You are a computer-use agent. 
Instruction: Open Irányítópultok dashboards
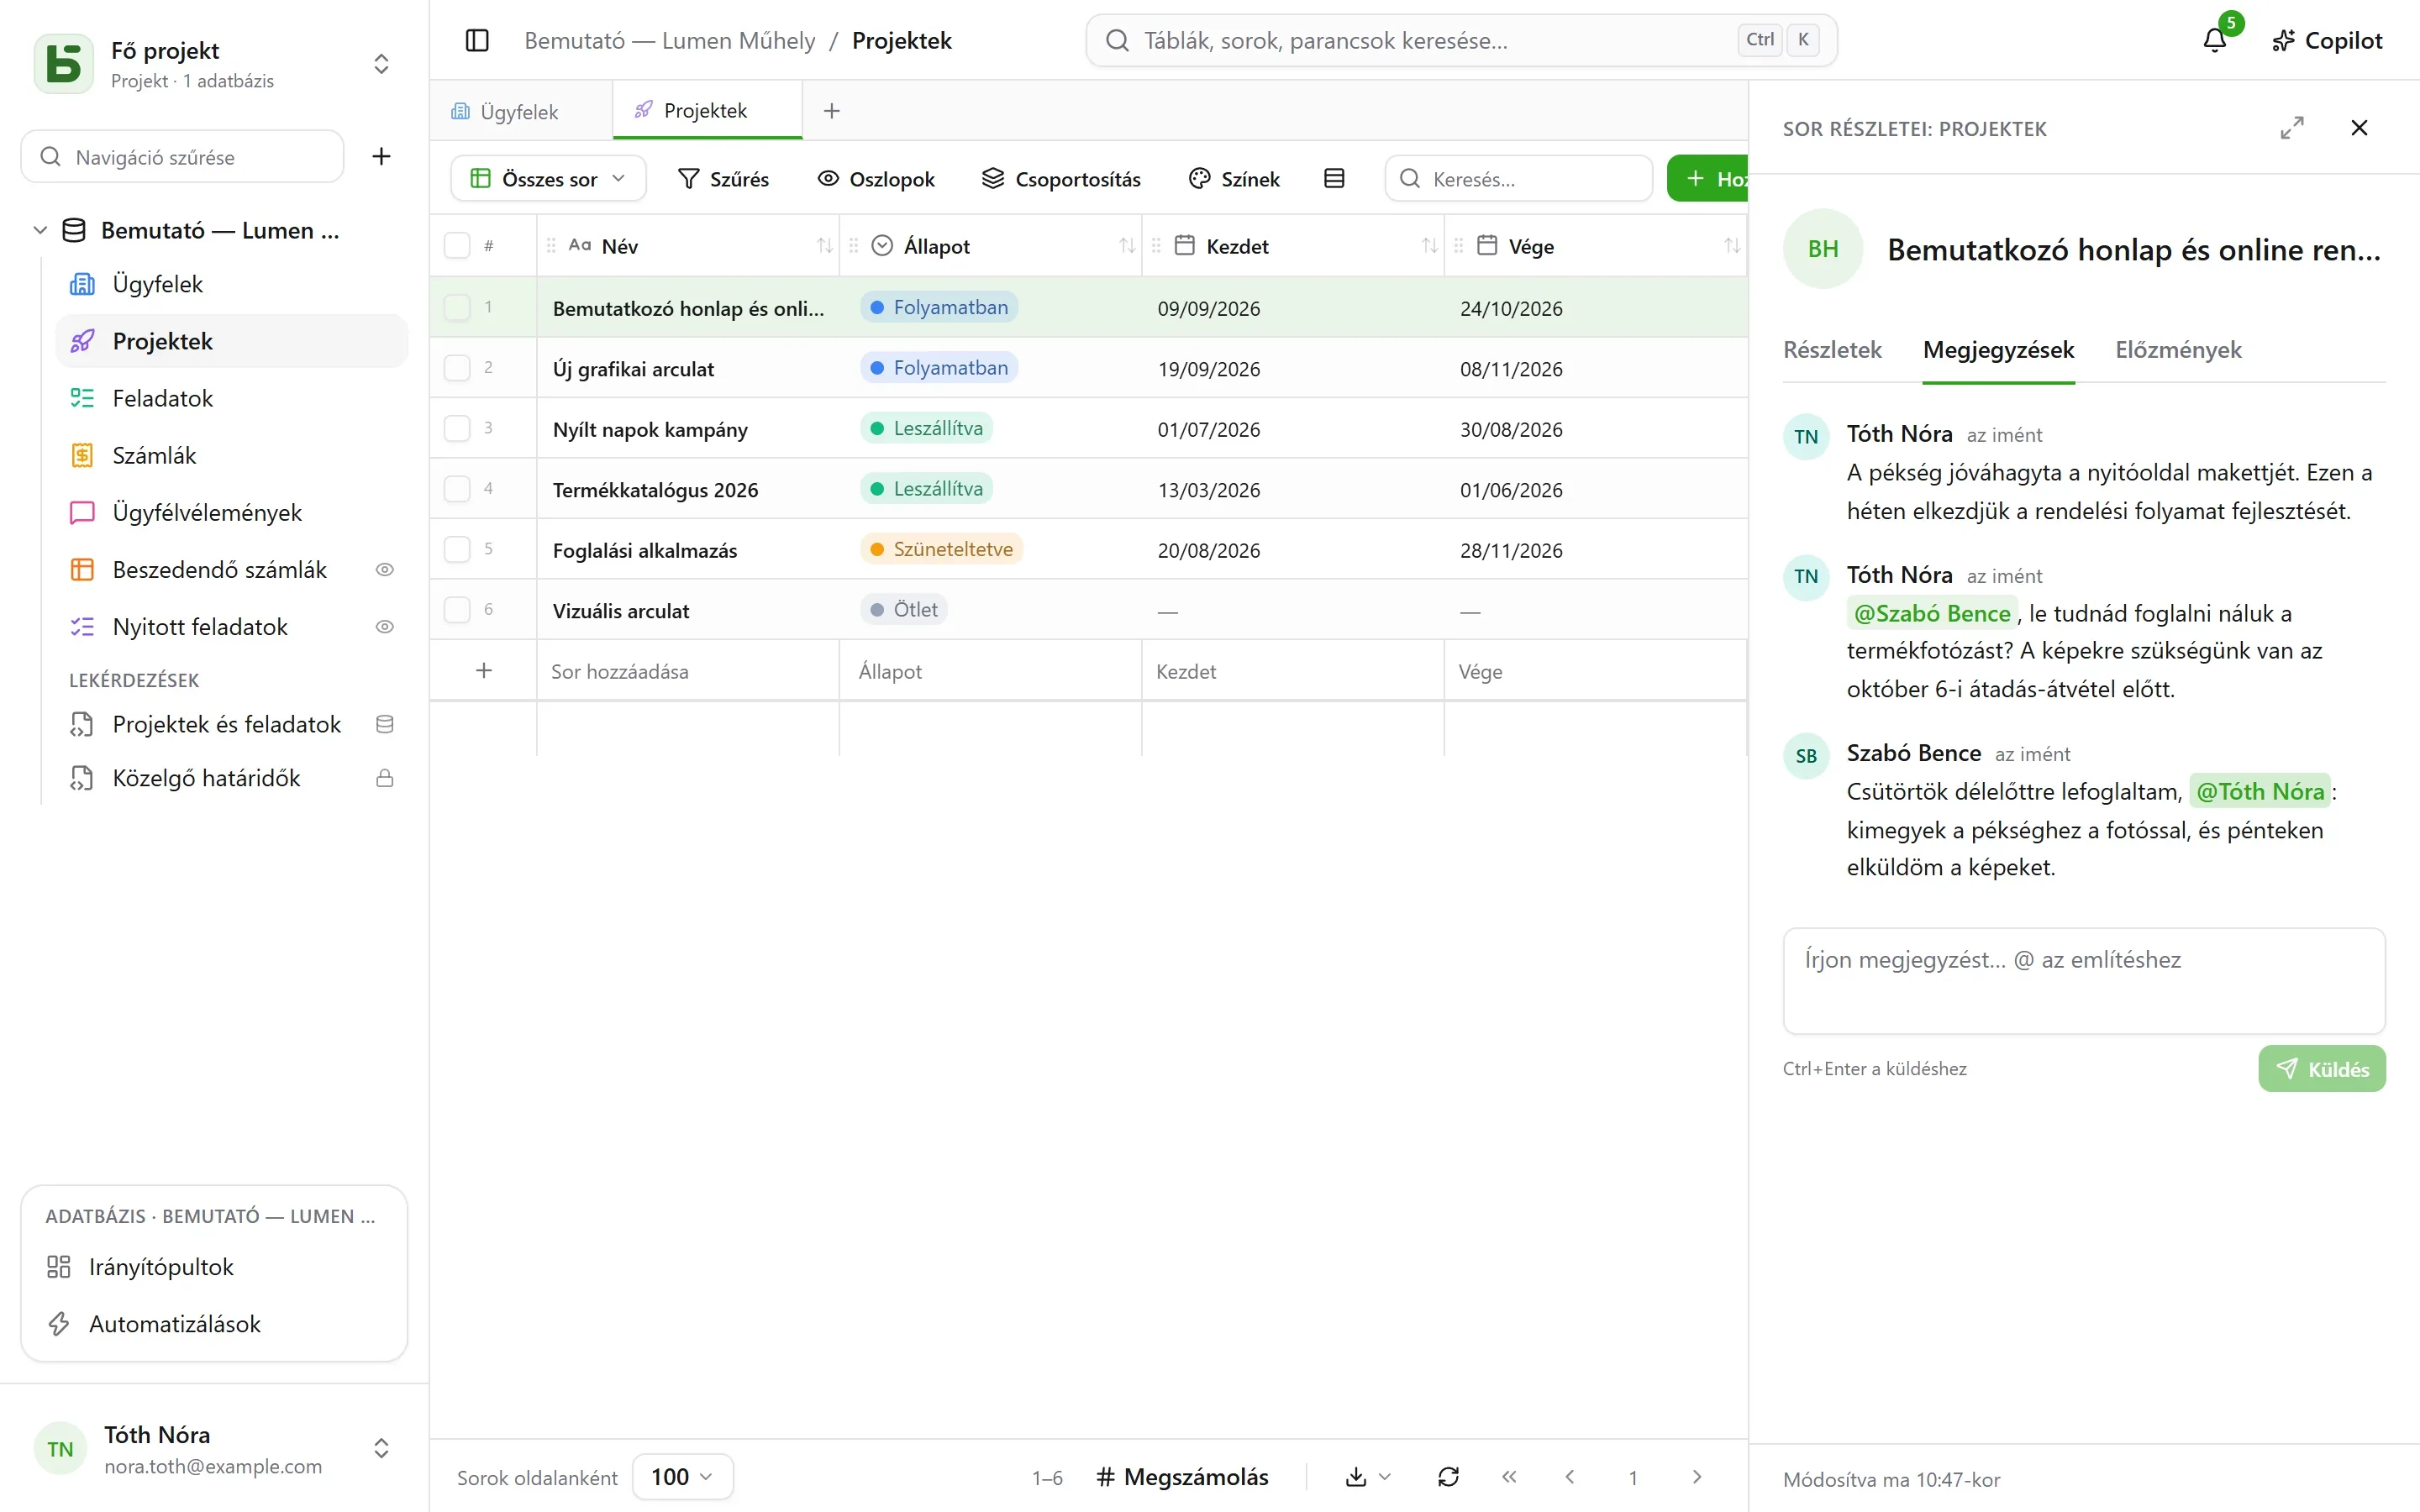click(214, 1266)
